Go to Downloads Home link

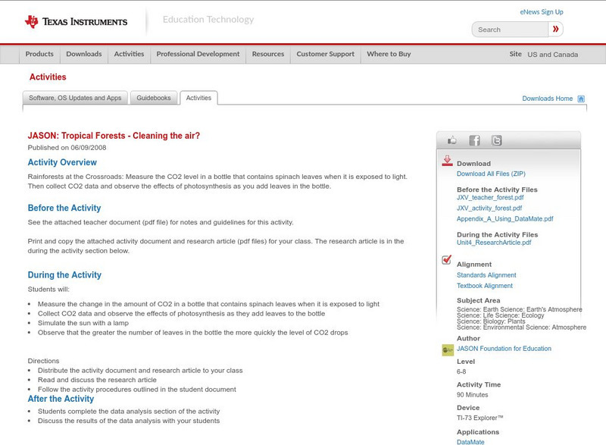click(x=547, y=99)
